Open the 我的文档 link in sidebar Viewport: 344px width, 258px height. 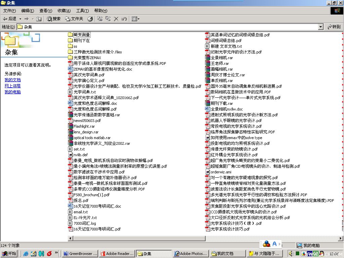pyautogui.click(x=13, y=80)
